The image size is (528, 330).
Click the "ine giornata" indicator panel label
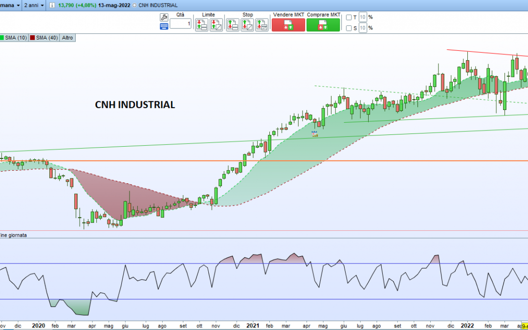(x=14, y=235)
